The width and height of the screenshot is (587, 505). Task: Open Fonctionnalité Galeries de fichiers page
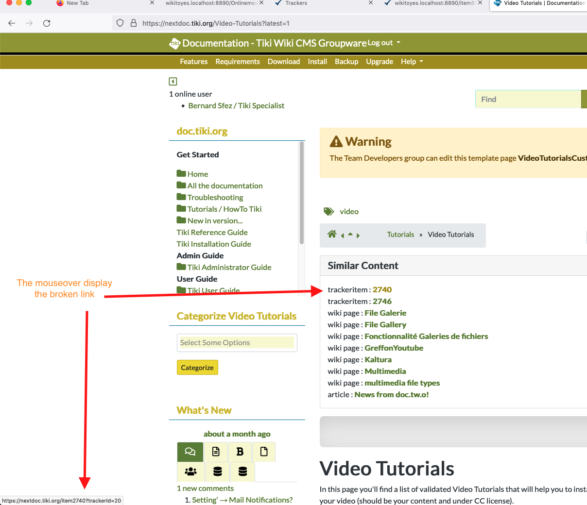[426, 336]
